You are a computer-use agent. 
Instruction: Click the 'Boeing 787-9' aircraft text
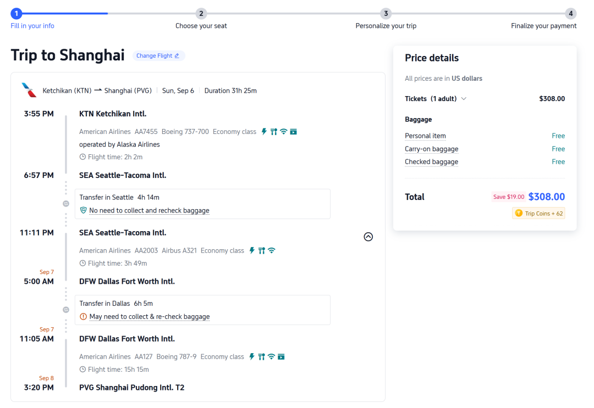177,356
